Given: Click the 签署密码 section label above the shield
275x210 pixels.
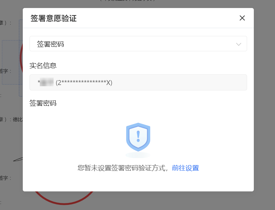Looking at the screenshot, I should [x=43, y=103].
